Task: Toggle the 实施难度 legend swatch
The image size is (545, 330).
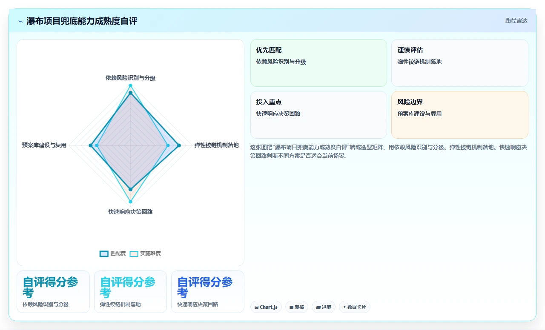Action: (134, 253)
